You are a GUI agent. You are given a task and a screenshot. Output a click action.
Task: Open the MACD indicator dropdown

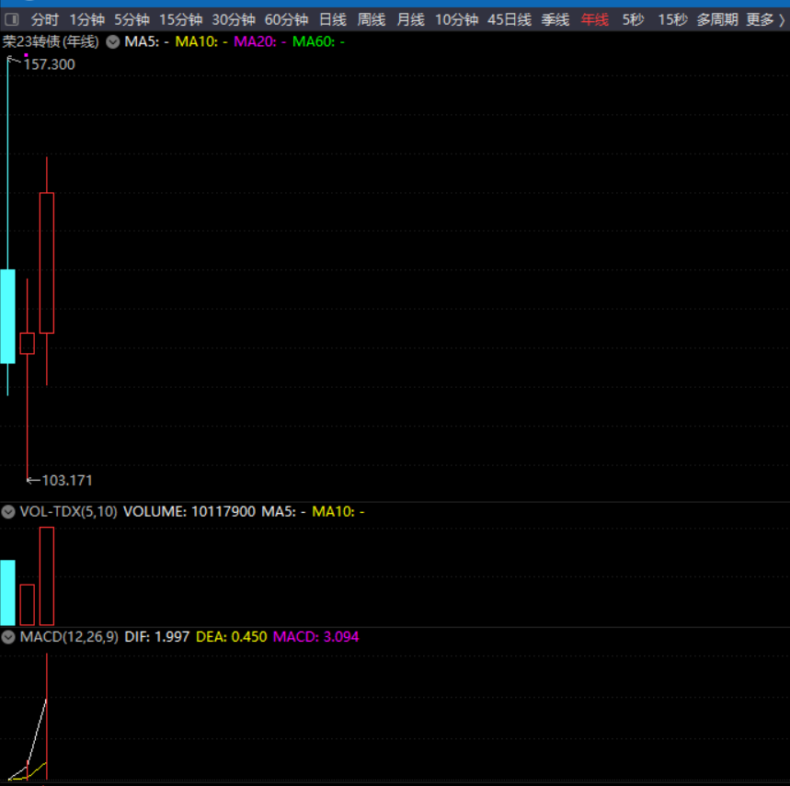click(x=8, y=637)
